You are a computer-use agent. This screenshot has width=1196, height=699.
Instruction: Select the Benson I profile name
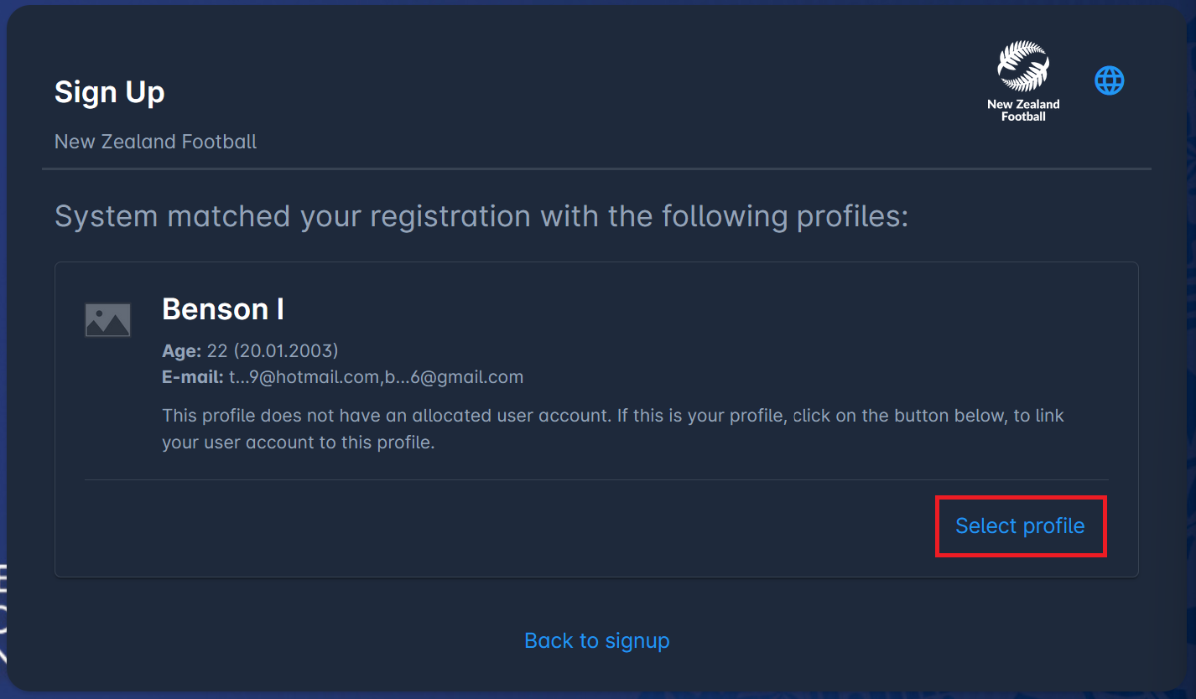[222, 309]
